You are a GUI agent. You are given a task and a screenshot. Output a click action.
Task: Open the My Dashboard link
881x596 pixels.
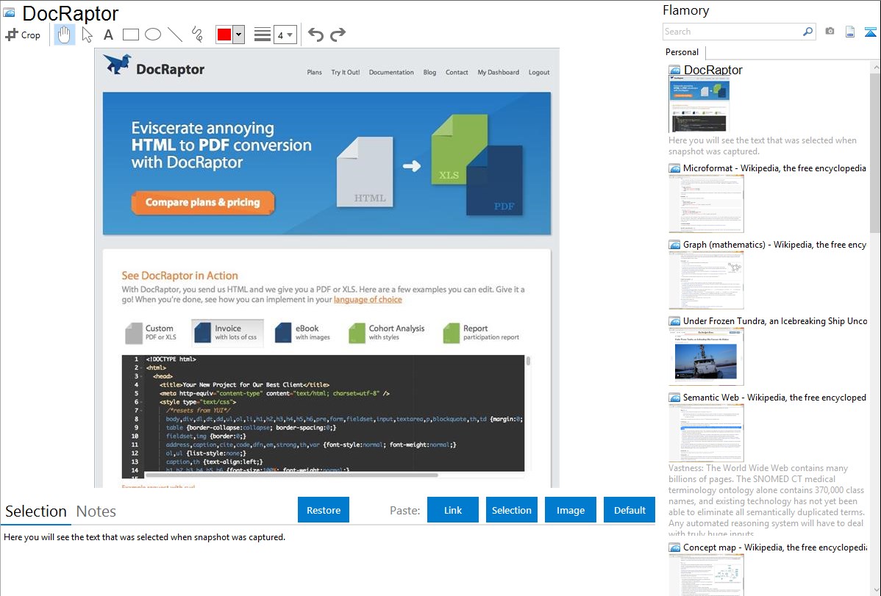499,73
